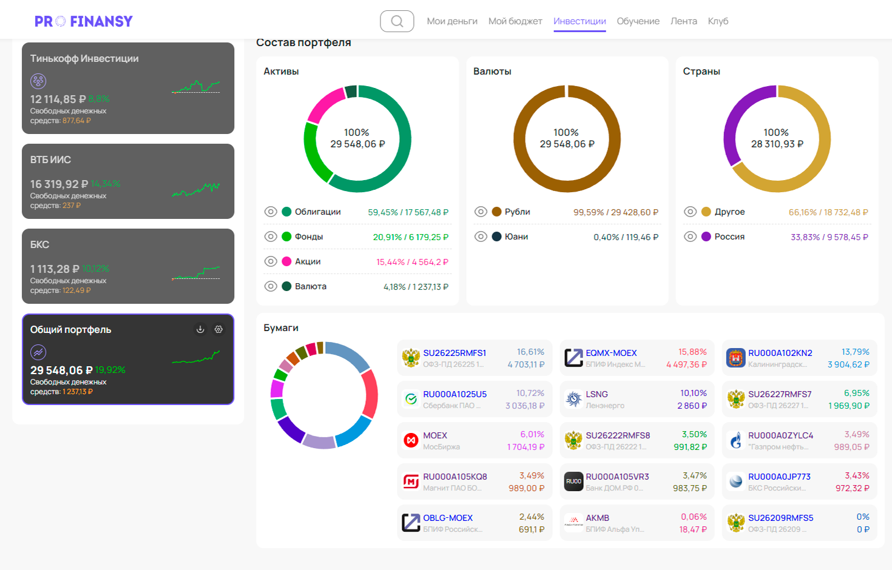The width and height of the screenshot is (892, 570).
Task: Toggle visibility of Россия
Action: pyautogui.click(x=690, y=236)
